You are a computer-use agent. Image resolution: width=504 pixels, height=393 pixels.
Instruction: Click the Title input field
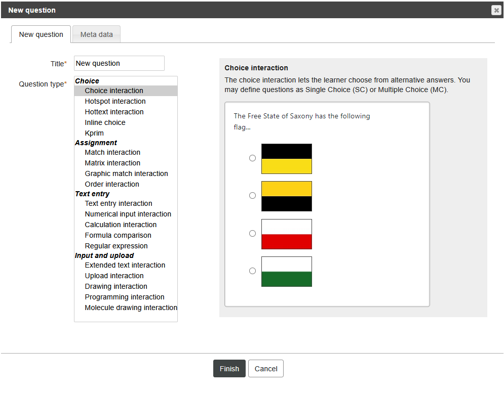coord(119,63)
